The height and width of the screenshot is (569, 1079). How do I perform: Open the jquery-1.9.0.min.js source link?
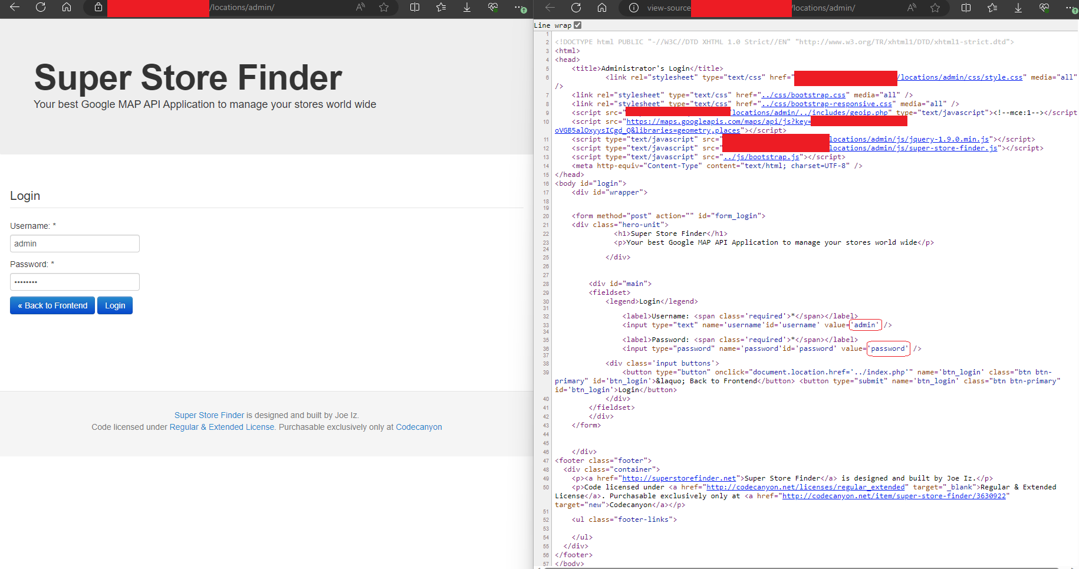click(909, 139)
